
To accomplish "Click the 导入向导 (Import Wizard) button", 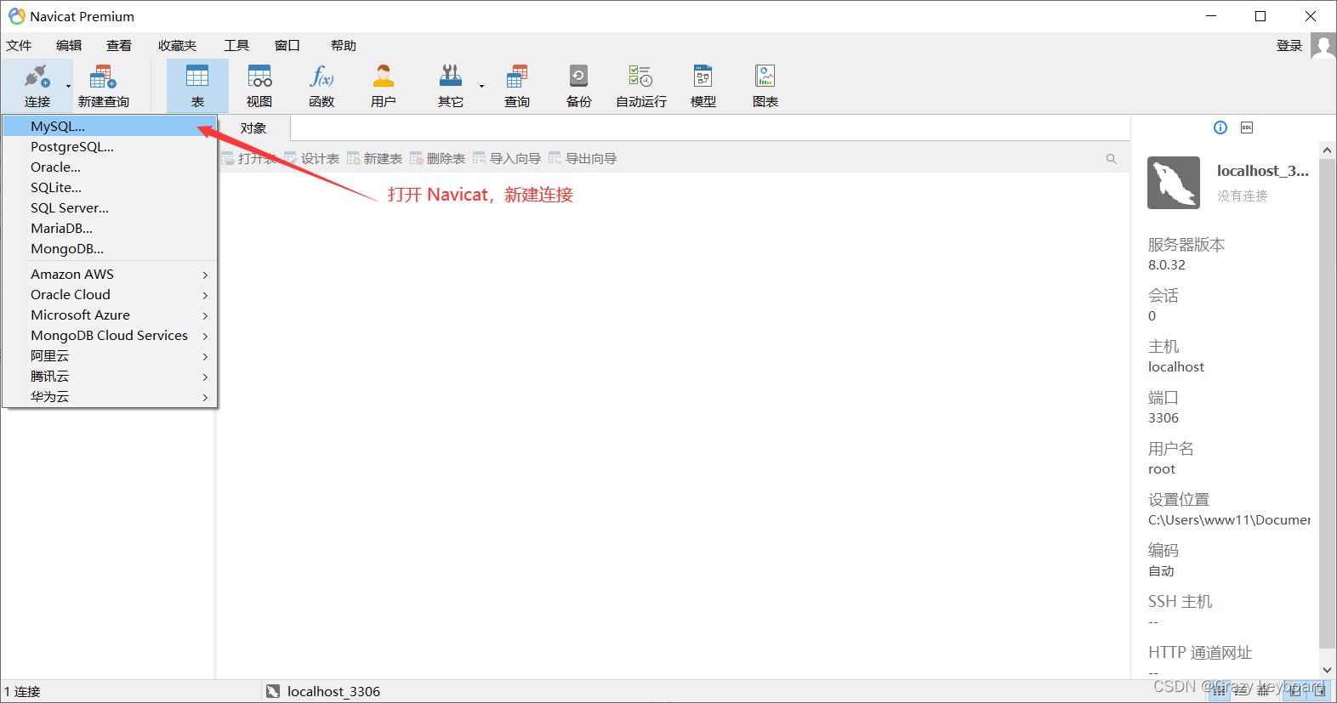I will click(x=508, y=159).
